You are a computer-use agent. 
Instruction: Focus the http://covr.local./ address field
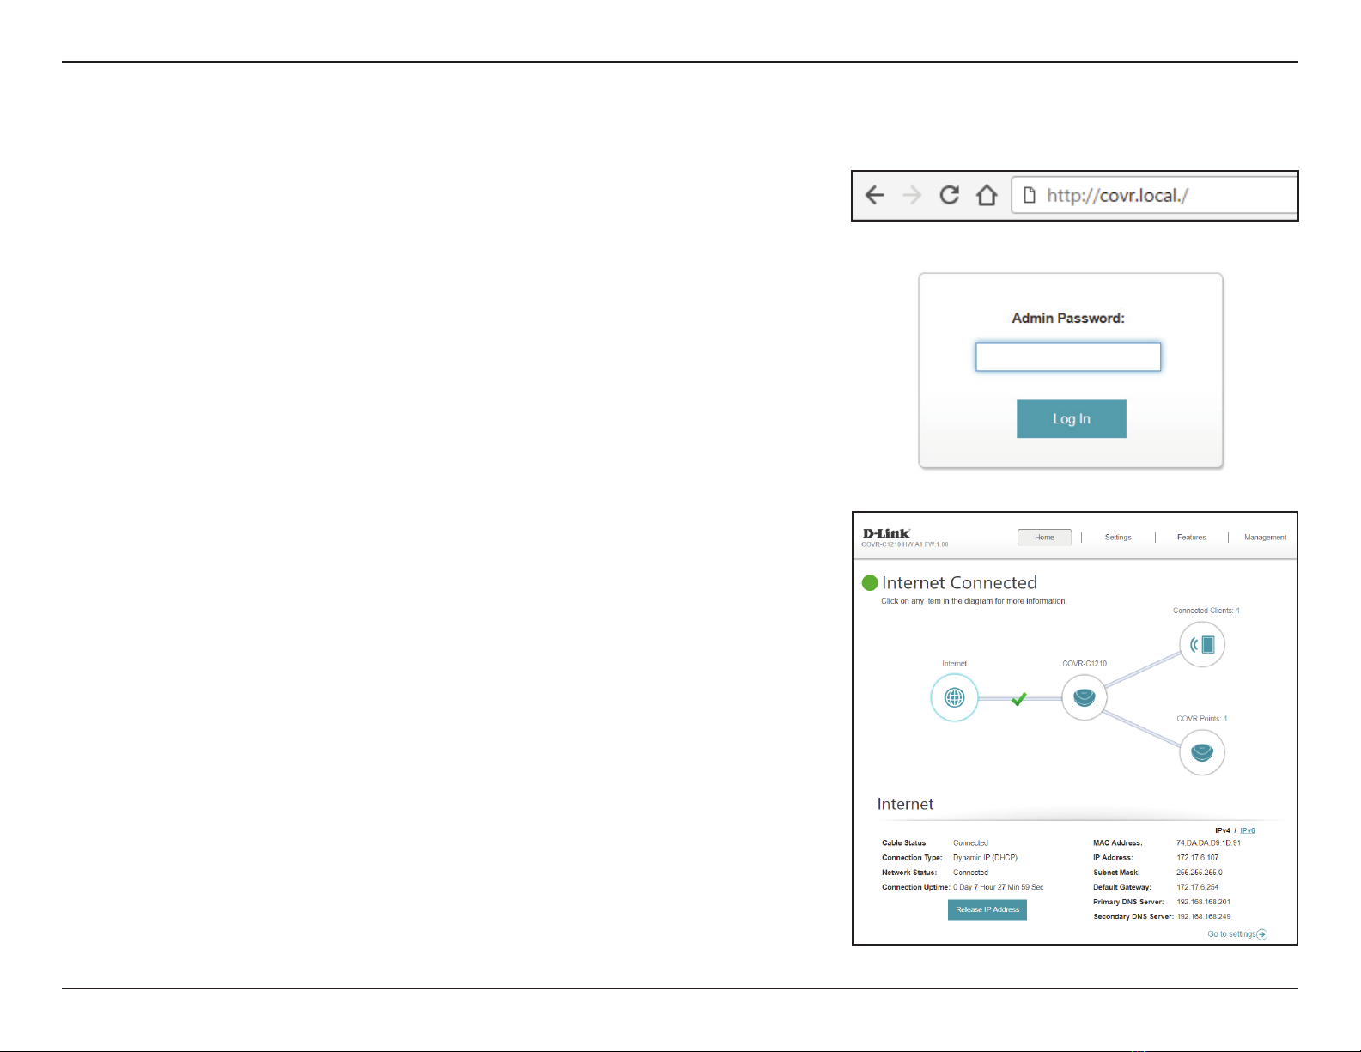click(x=1155, y=195)
